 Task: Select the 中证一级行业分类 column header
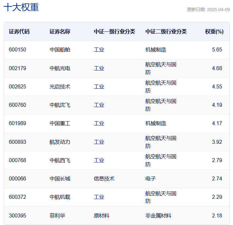(x=114, y=31)
